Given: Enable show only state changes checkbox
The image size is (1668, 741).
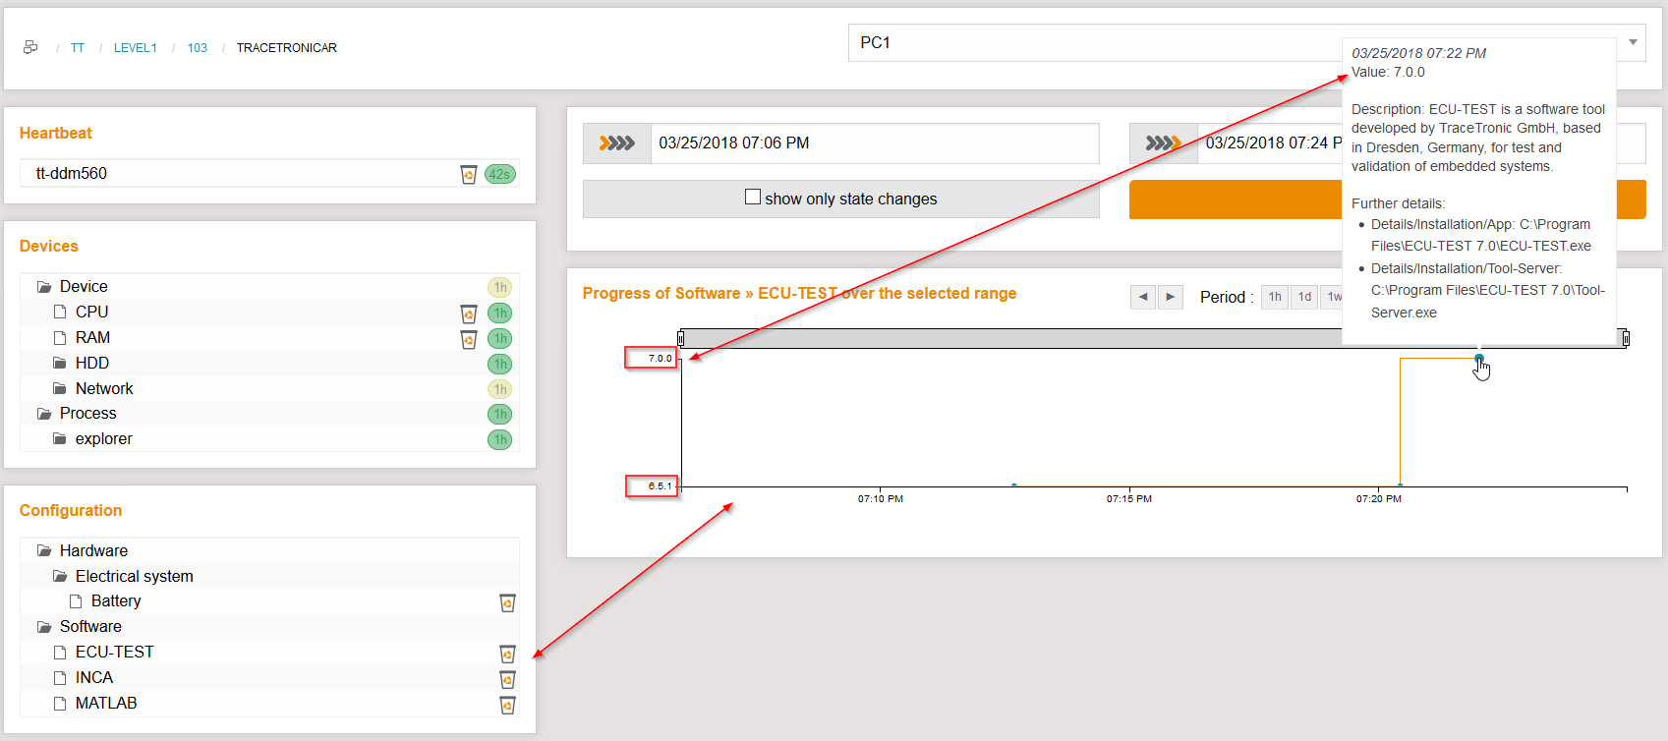Looking at the screenshot, I should point(753,198).
